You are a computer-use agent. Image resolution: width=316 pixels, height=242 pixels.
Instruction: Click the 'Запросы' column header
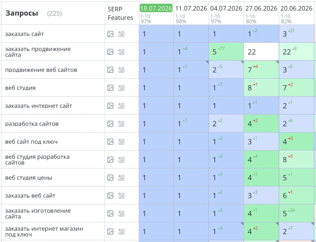tap(22, 13)
